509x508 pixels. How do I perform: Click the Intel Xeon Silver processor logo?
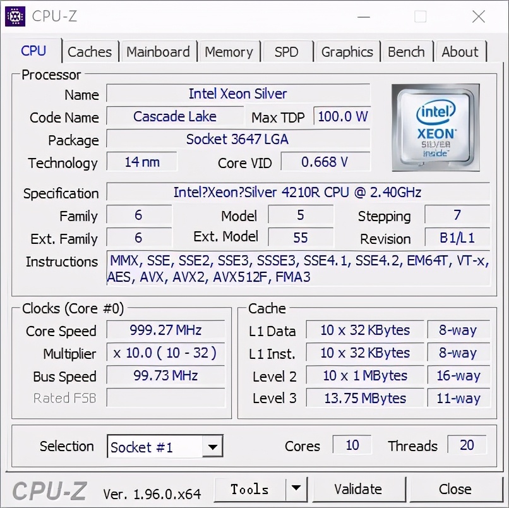(x=436, y=128)
